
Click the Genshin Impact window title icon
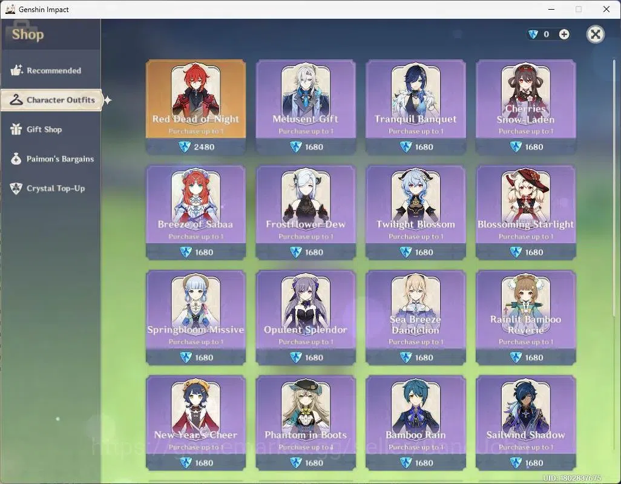[10, 9]
